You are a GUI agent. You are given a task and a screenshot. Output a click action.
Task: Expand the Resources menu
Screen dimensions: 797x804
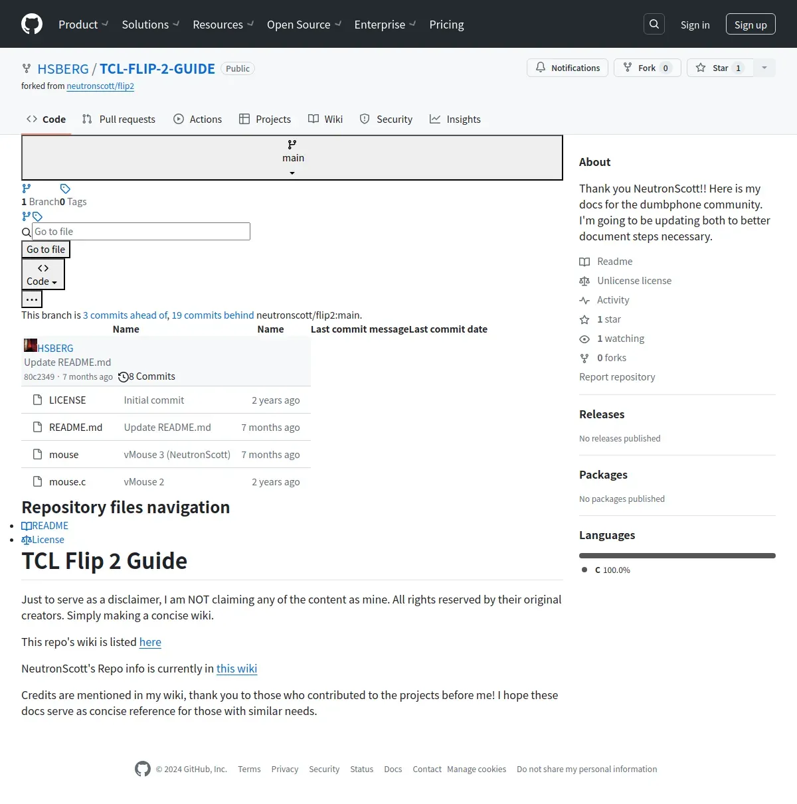[x=223, y=25]
